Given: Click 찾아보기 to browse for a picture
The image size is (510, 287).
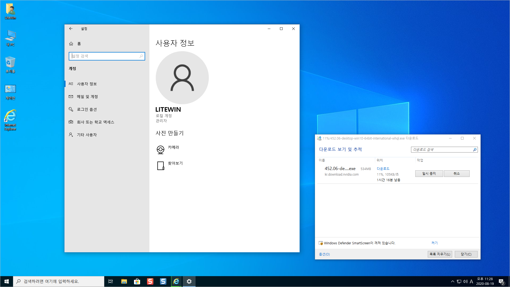Looking at the screenshot, I should point(175,163).
